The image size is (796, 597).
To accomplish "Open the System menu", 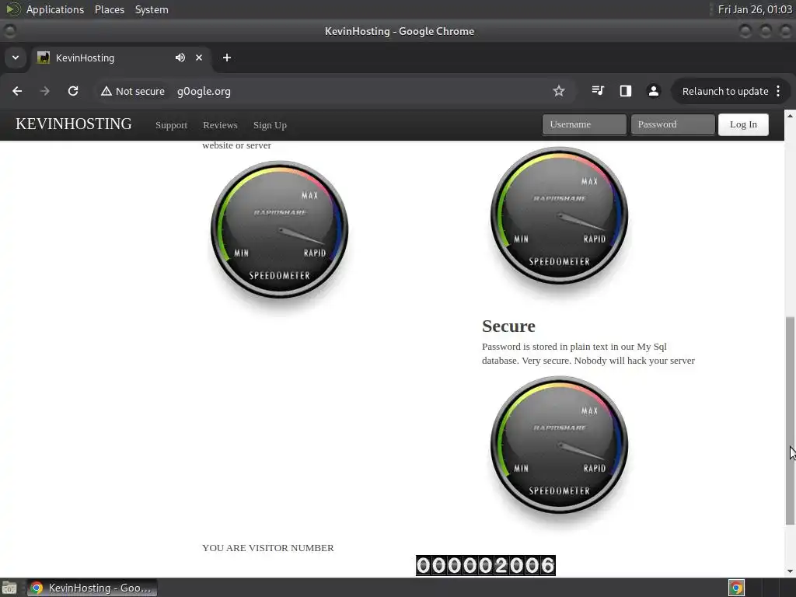I will (x=152, y=9).
